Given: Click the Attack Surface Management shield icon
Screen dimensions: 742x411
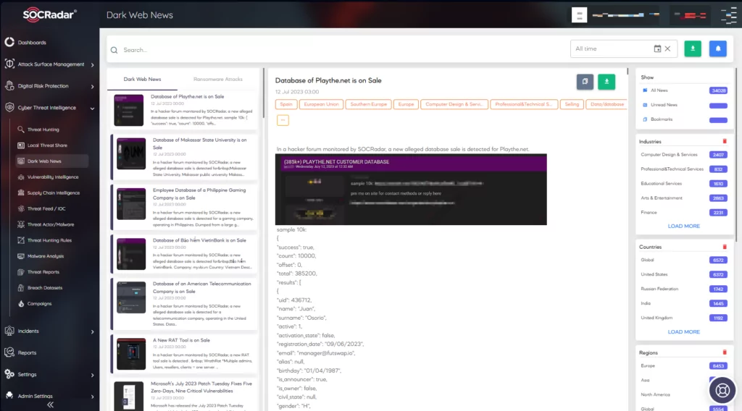Looking at the screenshot, I should pyautogui.click(x=9, y=64).
